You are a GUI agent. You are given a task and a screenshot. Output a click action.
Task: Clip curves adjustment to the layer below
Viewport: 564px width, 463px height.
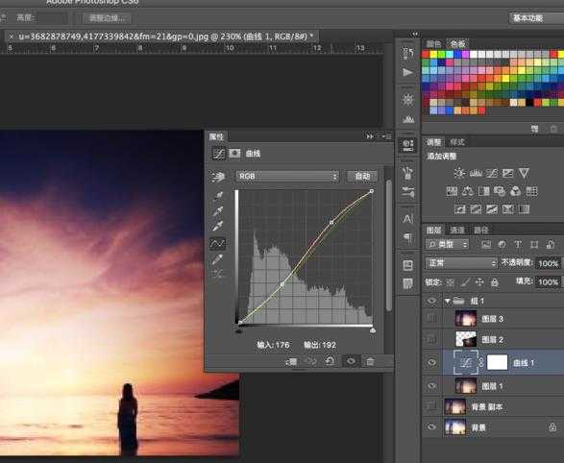(291, 361)
